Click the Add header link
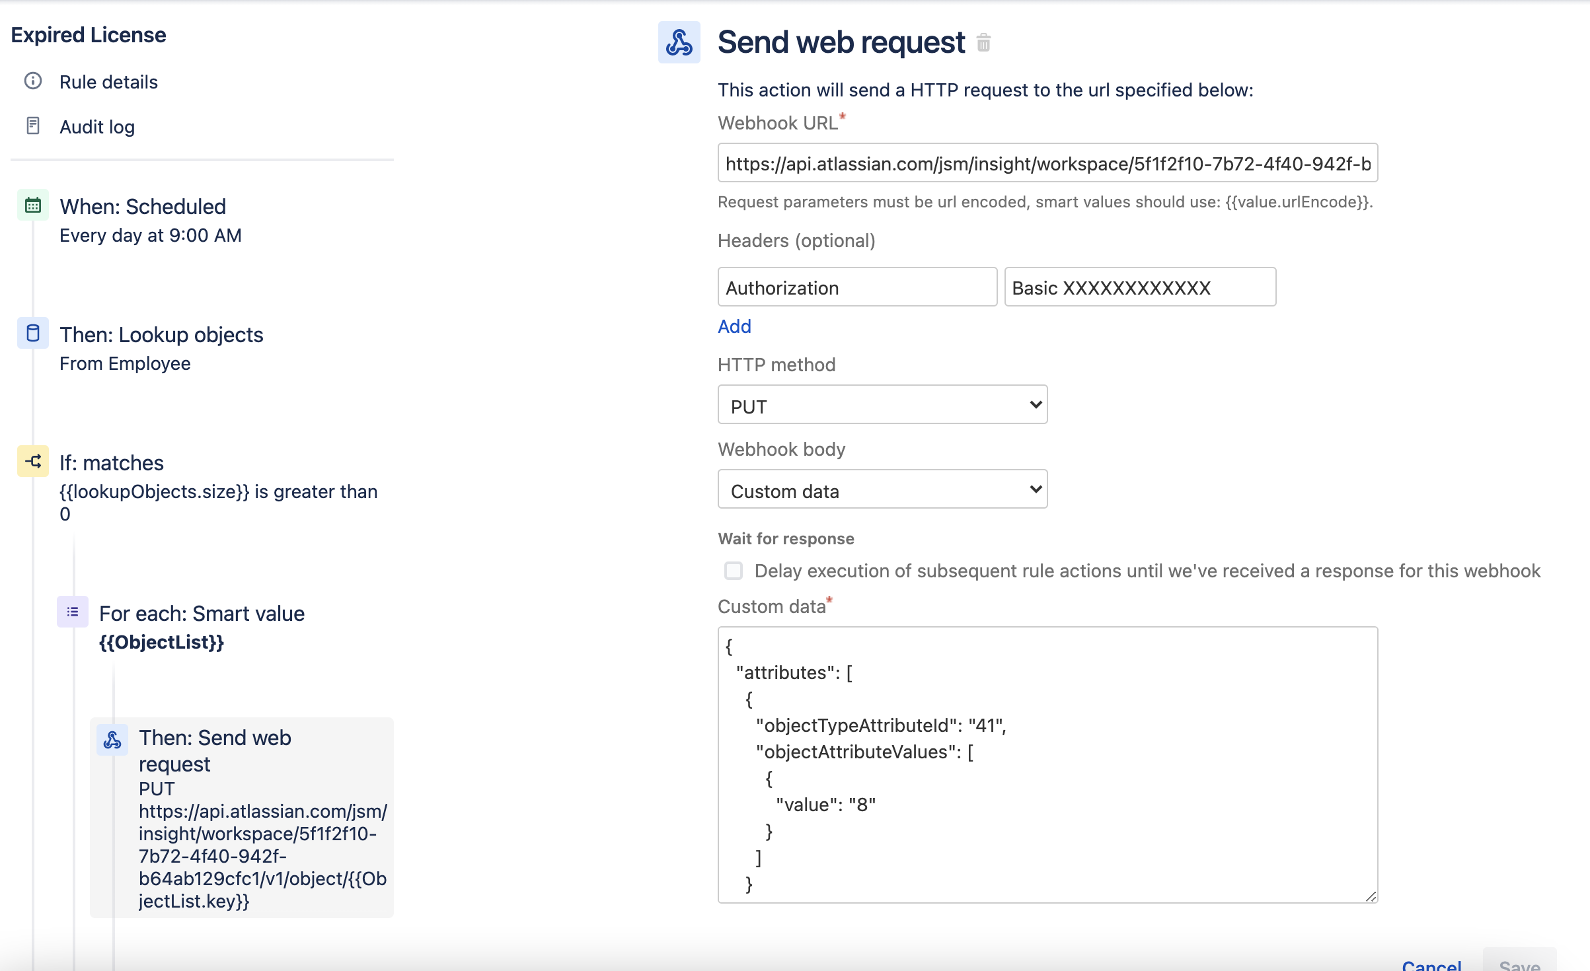 coord(734,326)
